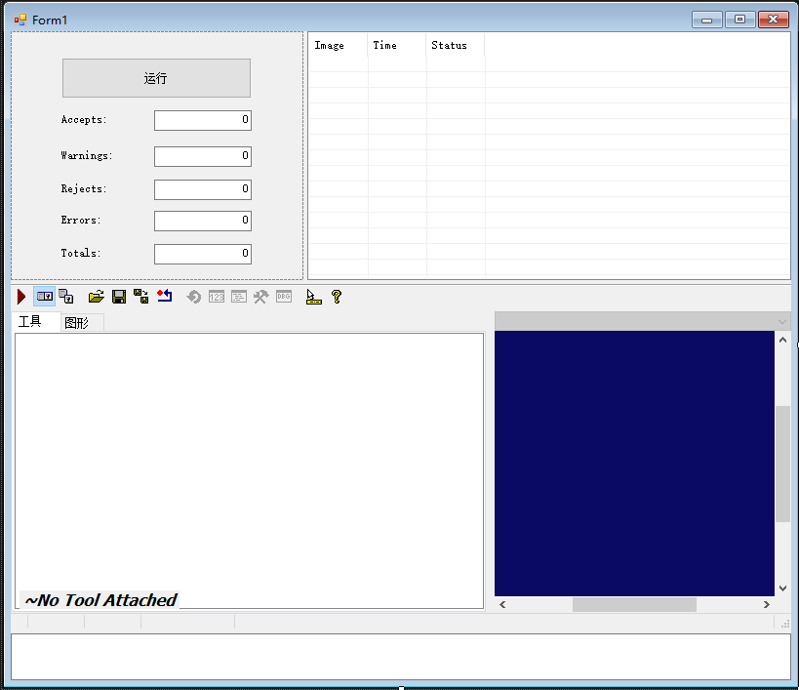Screen dimensions: 799x690
Task: Click the grayed-out script window icon
Action: coord(239,297)
